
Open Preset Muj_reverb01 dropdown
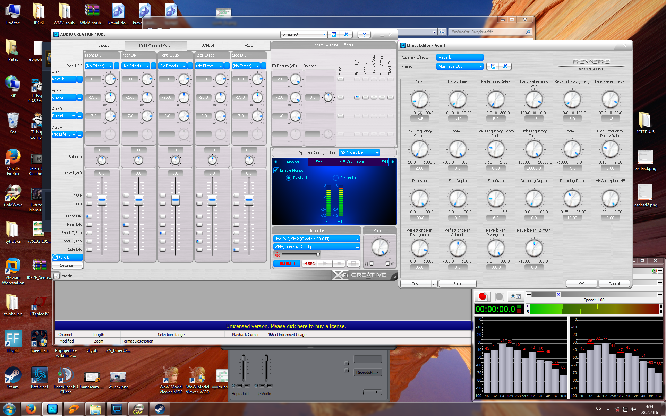(460, 66)
